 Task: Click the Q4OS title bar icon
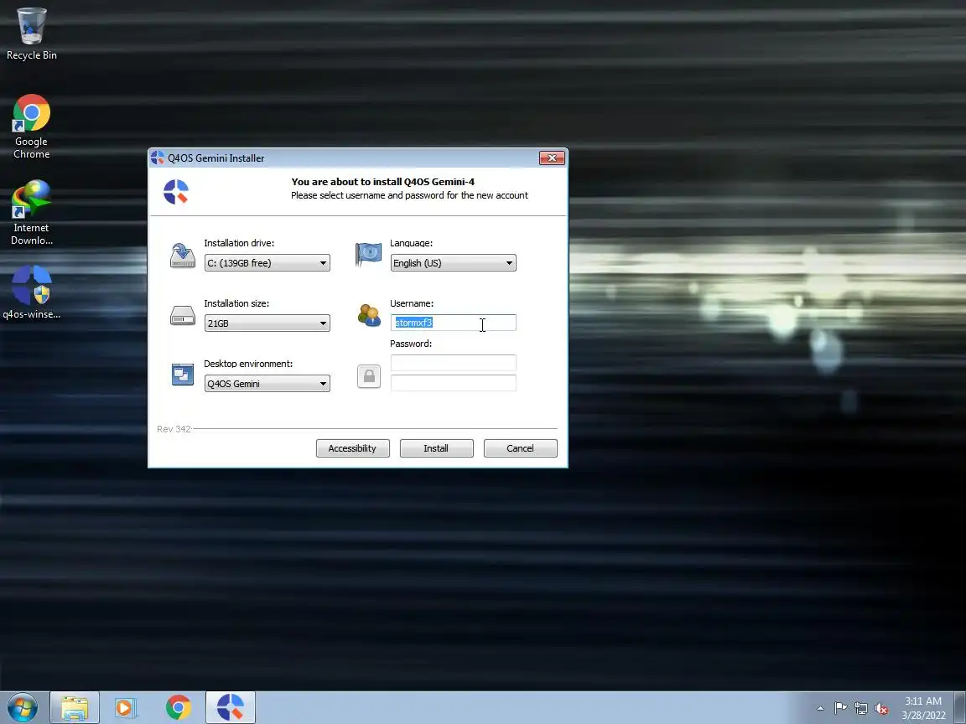pos(158,158)
